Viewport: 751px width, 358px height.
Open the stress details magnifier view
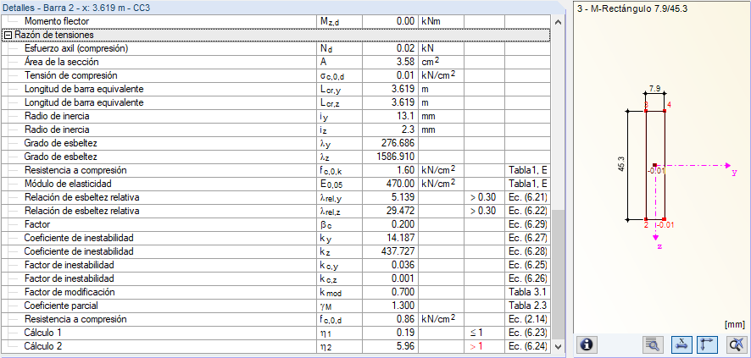[653, 344]
